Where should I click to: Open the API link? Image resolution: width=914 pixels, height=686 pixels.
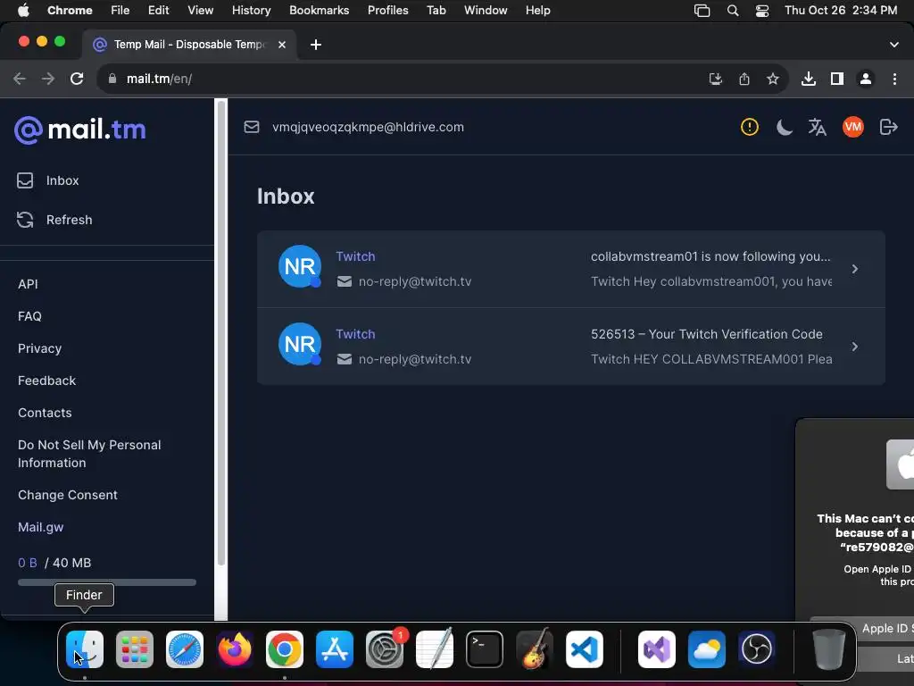pyautogui.click(x=28, y=284)
